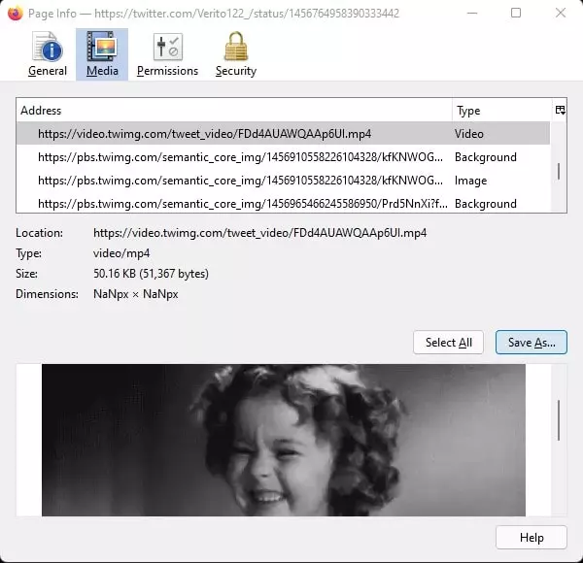Viewport: 583px width, 563px height.
Task: Close the Page Info window
Action: [561, 13]
